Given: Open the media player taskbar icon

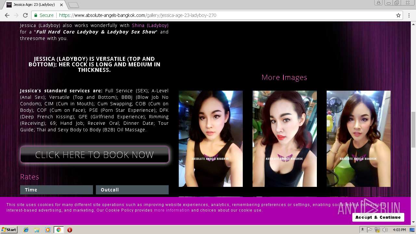Looking at the screenshot, I should pos(48,230).
